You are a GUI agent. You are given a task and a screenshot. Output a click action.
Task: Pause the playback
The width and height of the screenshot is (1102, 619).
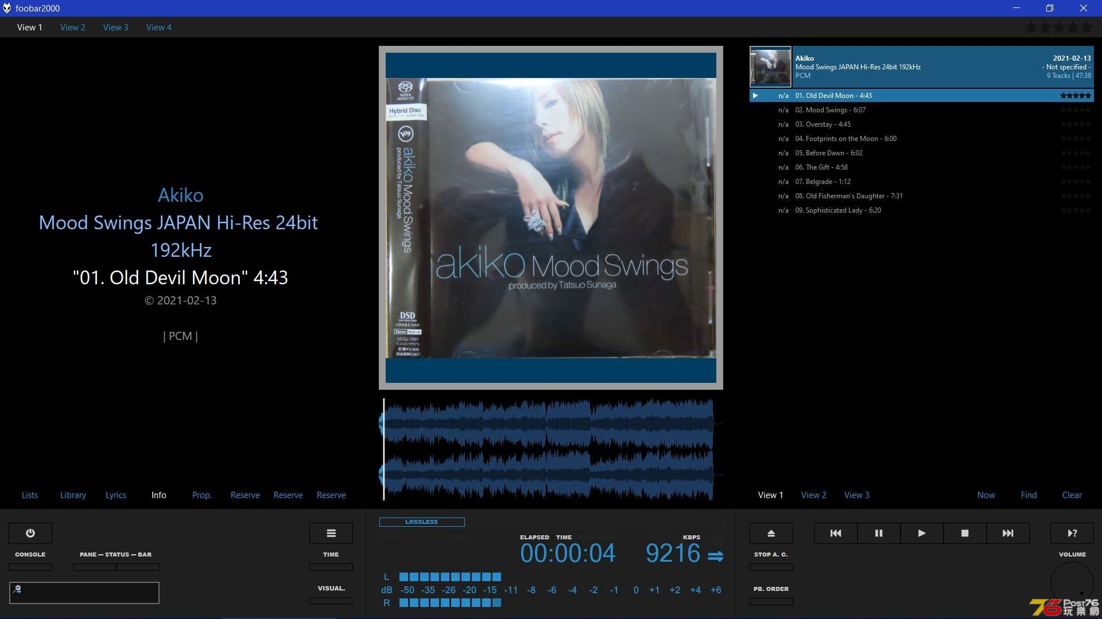879,533
